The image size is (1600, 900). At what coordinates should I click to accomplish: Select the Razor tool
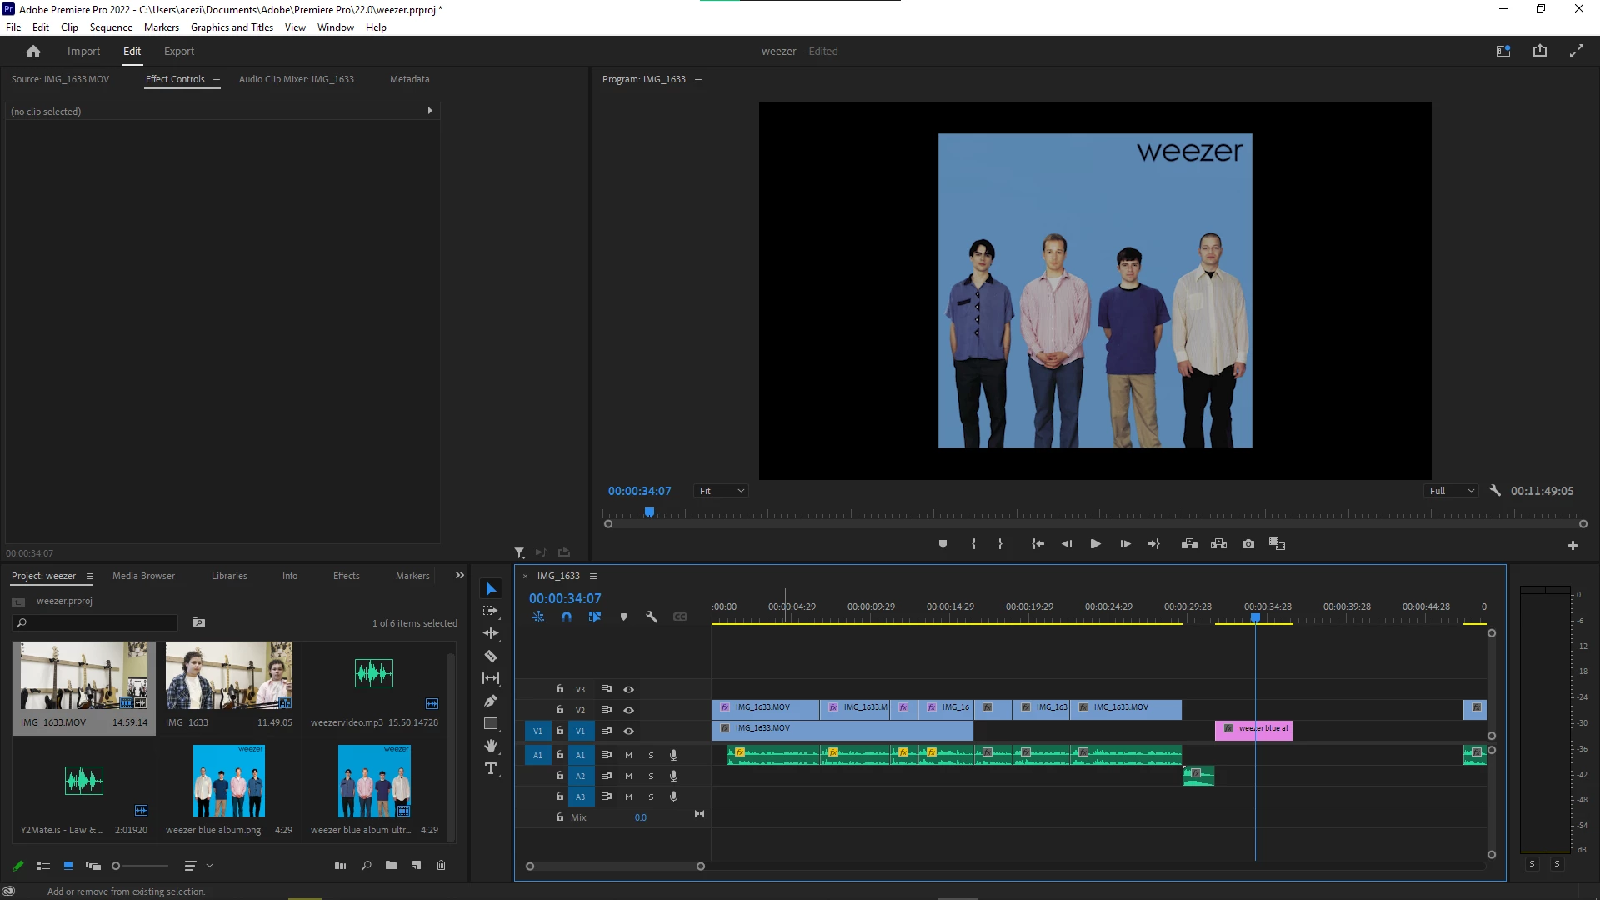coord(491,656)
